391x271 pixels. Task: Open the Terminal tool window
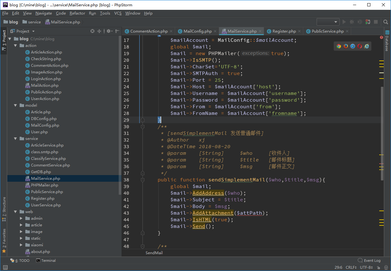46,261
